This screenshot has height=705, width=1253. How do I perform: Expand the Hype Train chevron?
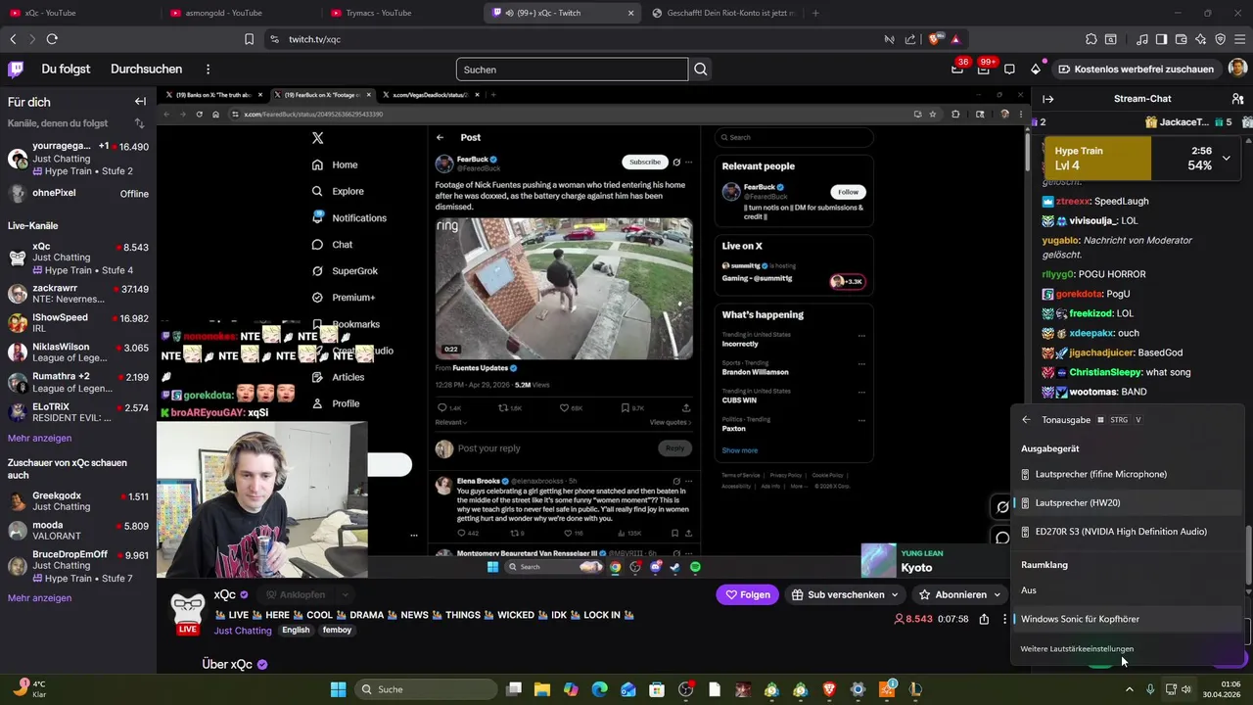pos(1226,158)
